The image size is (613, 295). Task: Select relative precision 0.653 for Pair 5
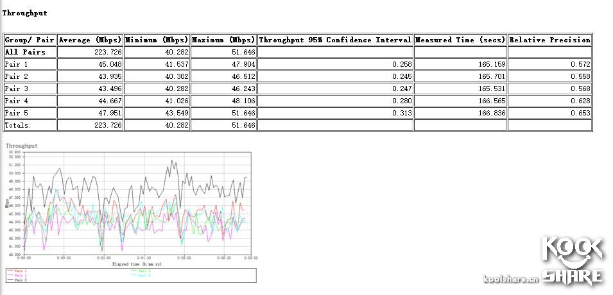580,113
